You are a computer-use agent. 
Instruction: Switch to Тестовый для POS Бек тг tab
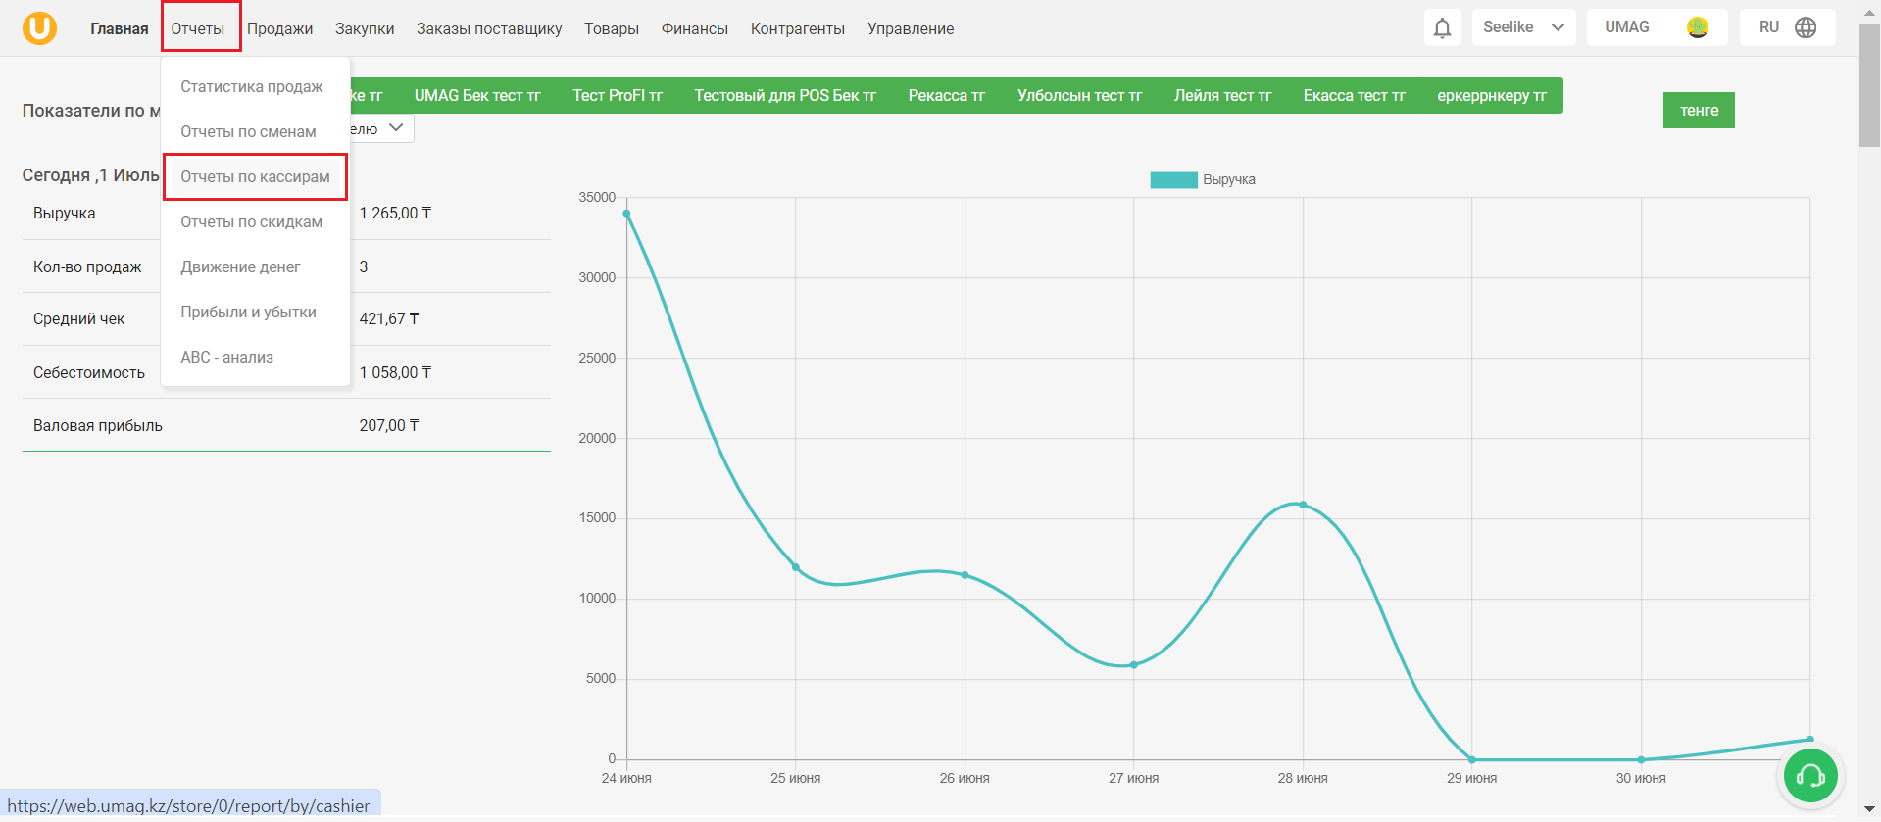click(785, 95)
